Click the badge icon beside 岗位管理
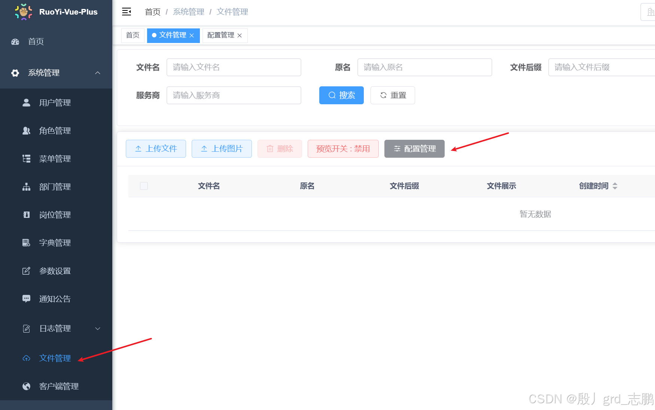The image size is (655, 410). 26,215
